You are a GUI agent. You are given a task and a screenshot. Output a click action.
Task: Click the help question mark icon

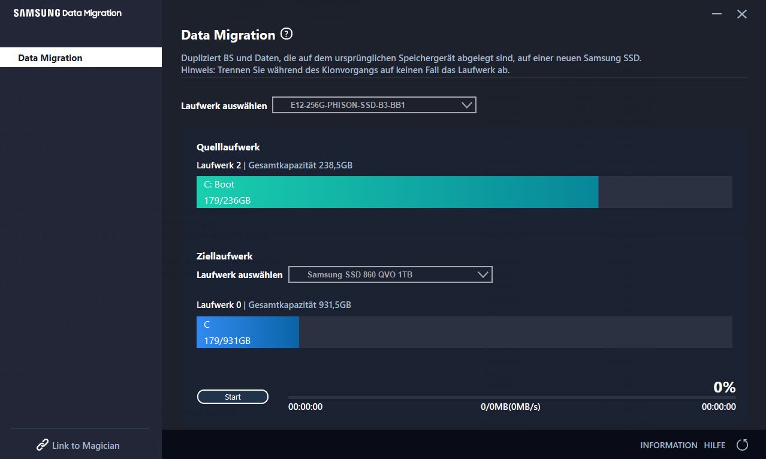(x=287, y=34)
